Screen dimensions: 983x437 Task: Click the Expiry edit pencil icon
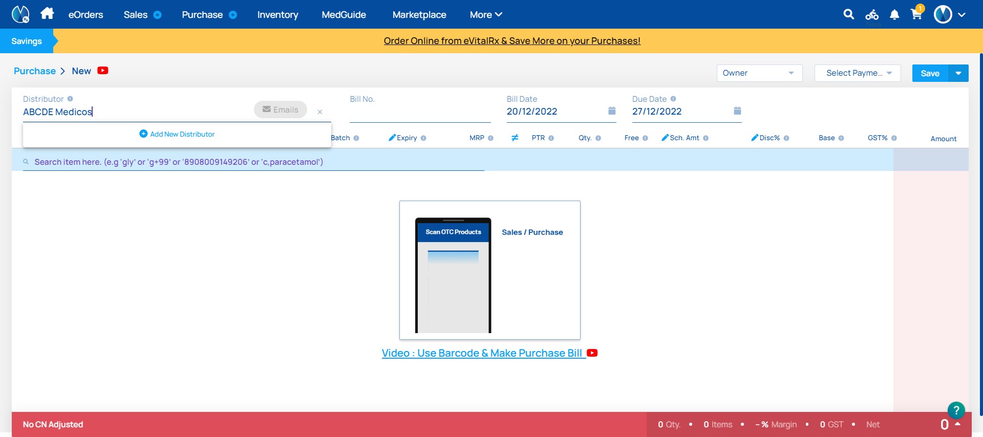point(392,138)
